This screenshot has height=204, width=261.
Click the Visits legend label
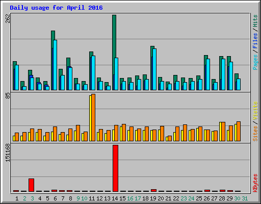(255, 111)
